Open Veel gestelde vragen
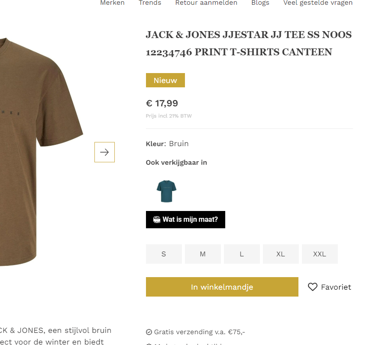The width and height of the screenshot is (379, 345). [x=318, y=3]
